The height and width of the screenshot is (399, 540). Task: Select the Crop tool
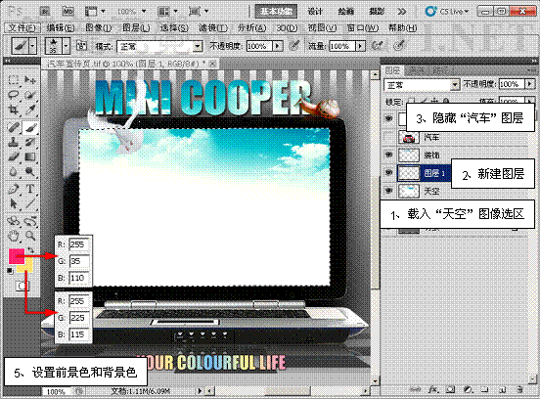14,110
